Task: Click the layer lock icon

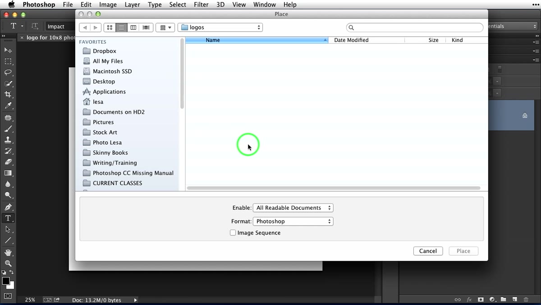Action: [525, 116]
